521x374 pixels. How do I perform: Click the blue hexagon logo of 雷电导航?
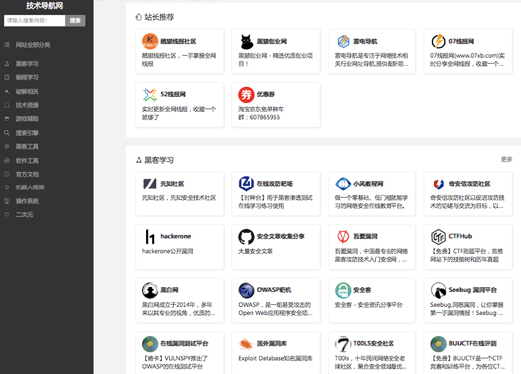tap(343, 41)
